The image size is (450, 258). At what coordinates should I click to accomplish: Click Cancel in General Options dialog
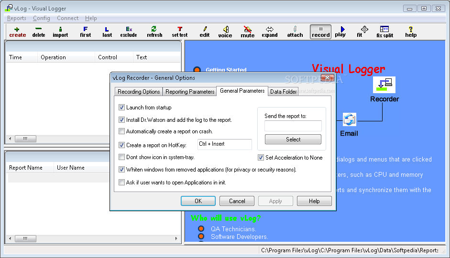click(x=237, y=201)
